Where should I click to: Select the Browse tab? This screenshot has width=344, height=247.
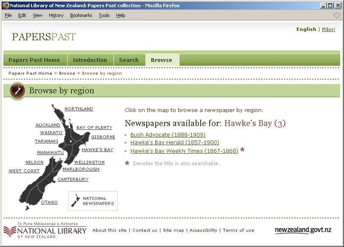pyautogui.click(x=162, y=60)
